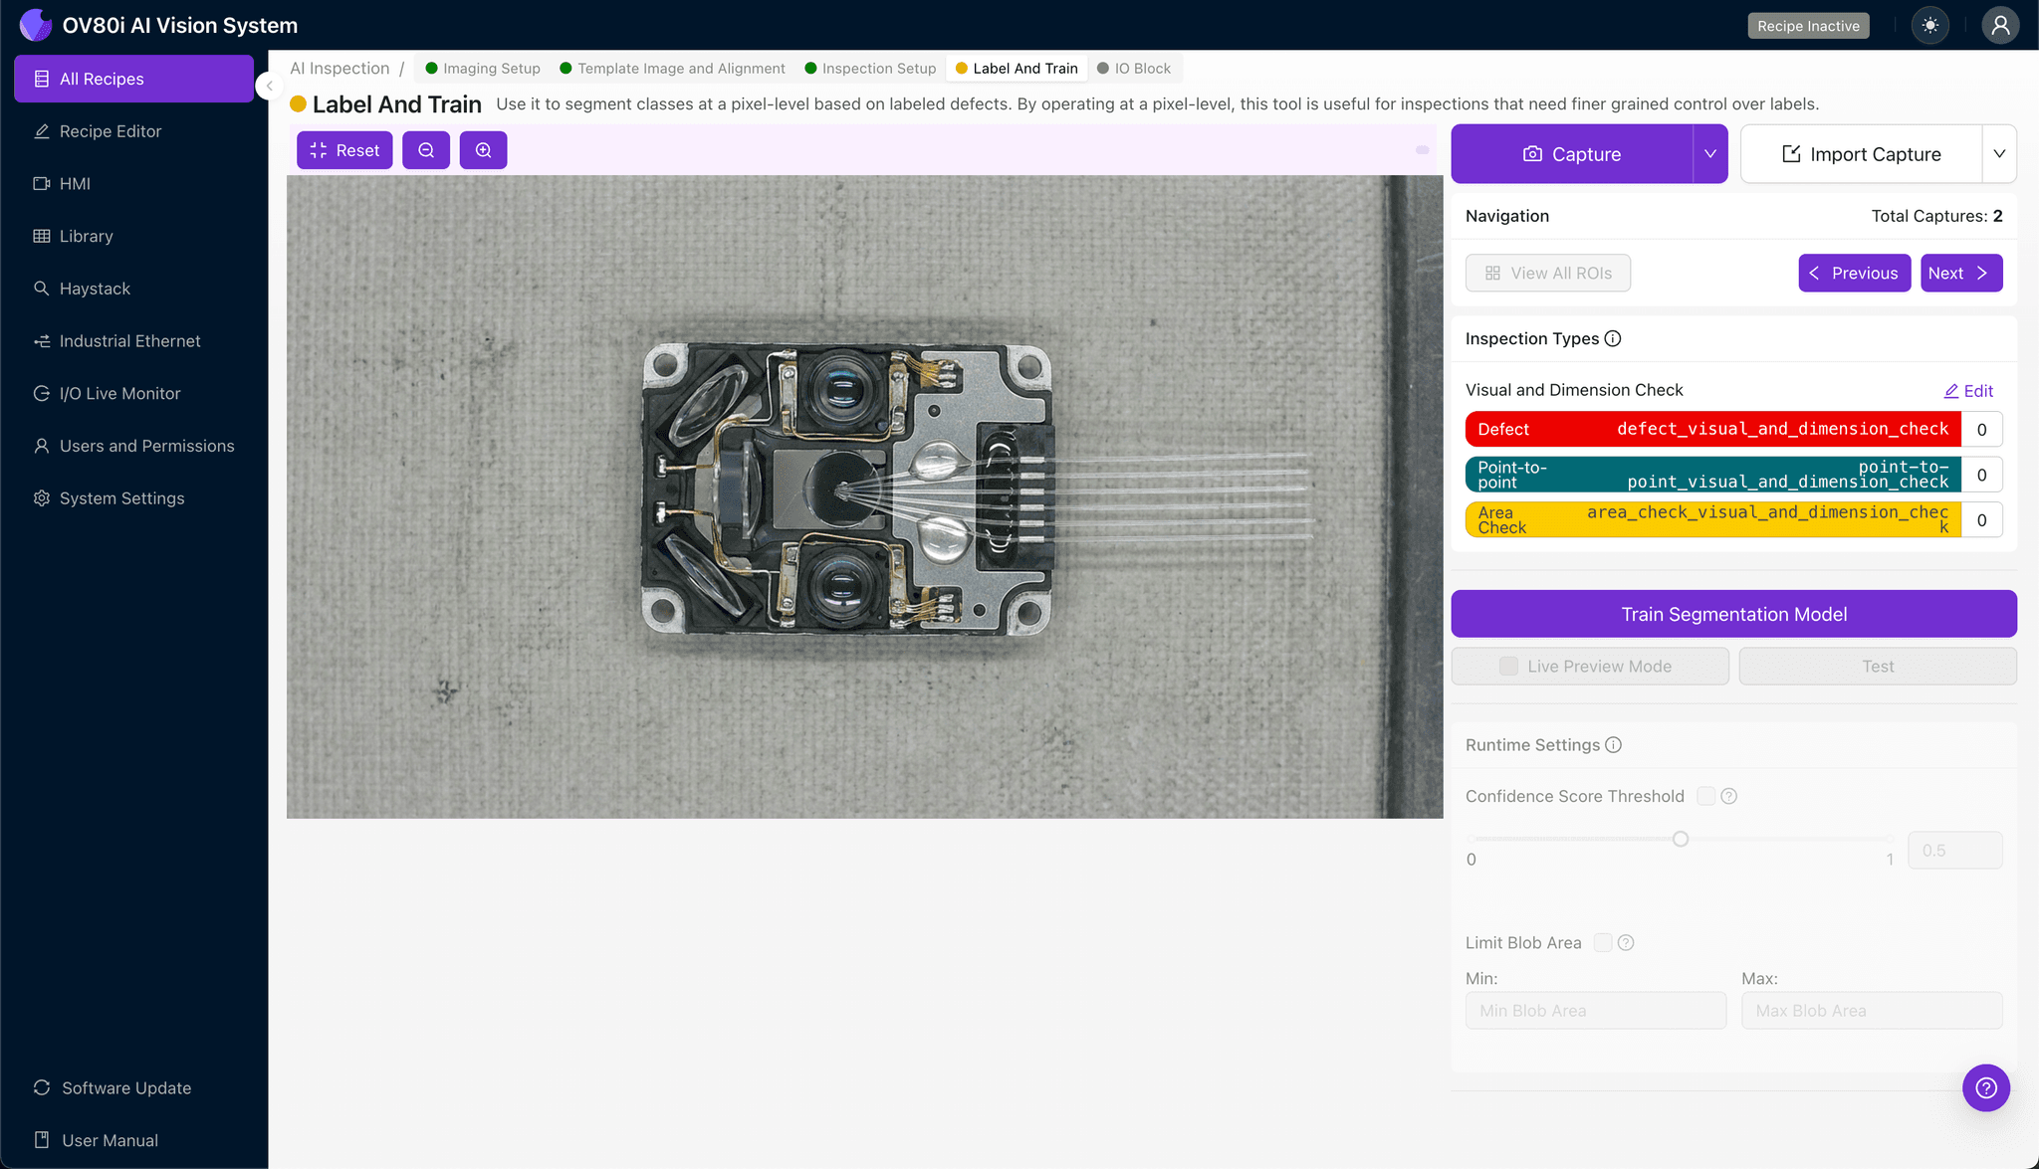This screenshot has width=2039, height=1169.
Task: Enable the Confidence Score Threshold checkbox
Action: [1705, 796]
